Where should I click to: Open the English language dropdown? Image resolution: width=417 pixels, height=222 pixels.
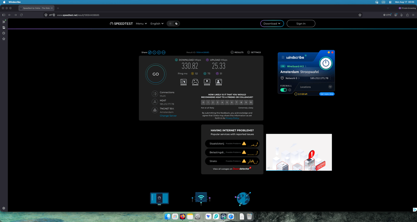click(x=157, y=24)
